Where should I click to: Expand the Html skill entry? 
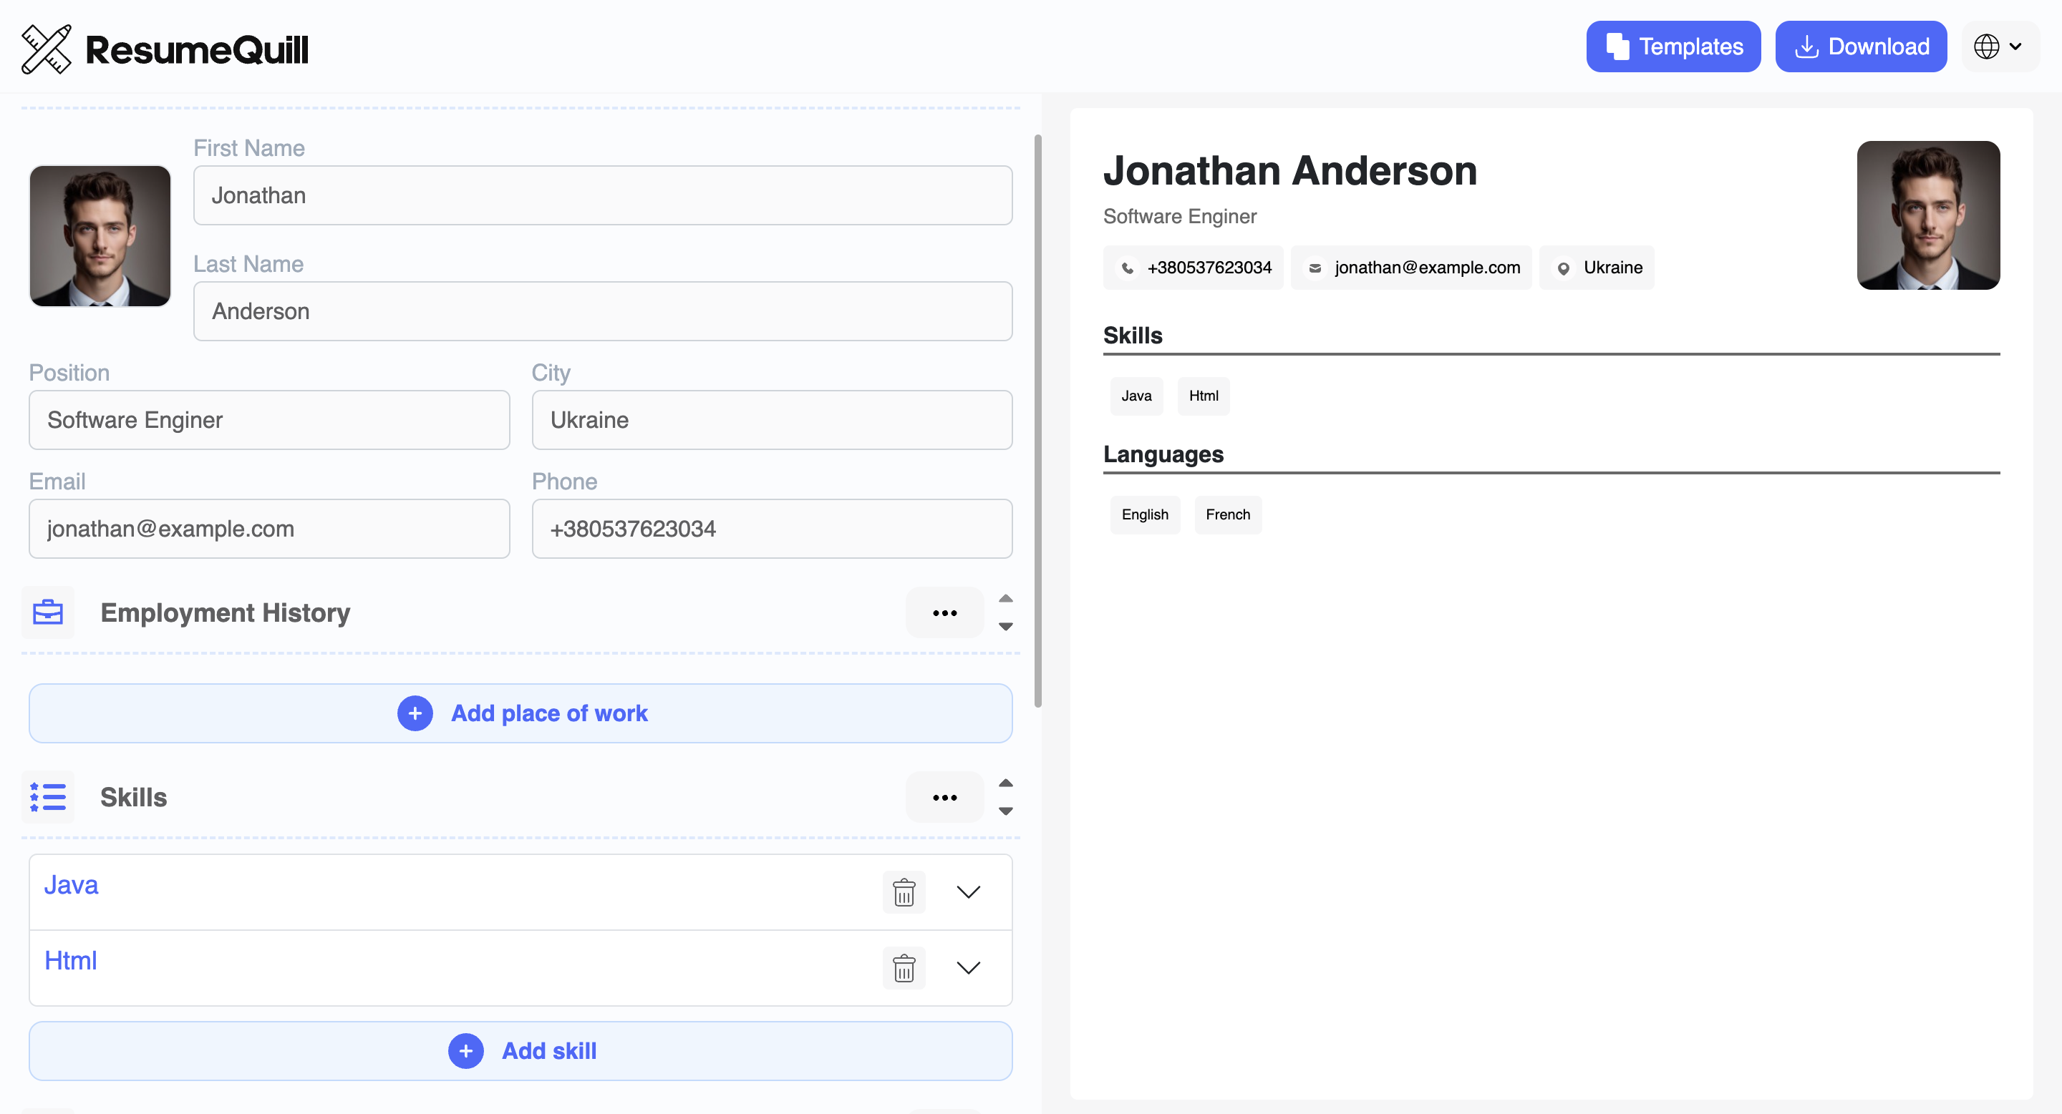969,967
